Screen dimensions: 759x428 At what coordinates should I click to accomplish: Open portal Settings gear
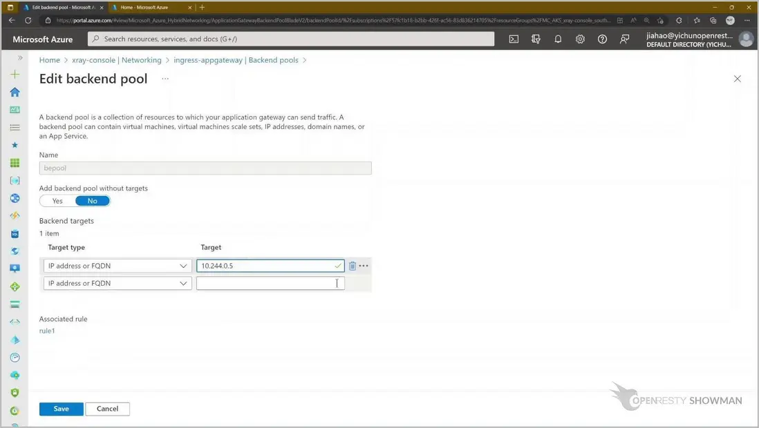[x=580, y=39]
